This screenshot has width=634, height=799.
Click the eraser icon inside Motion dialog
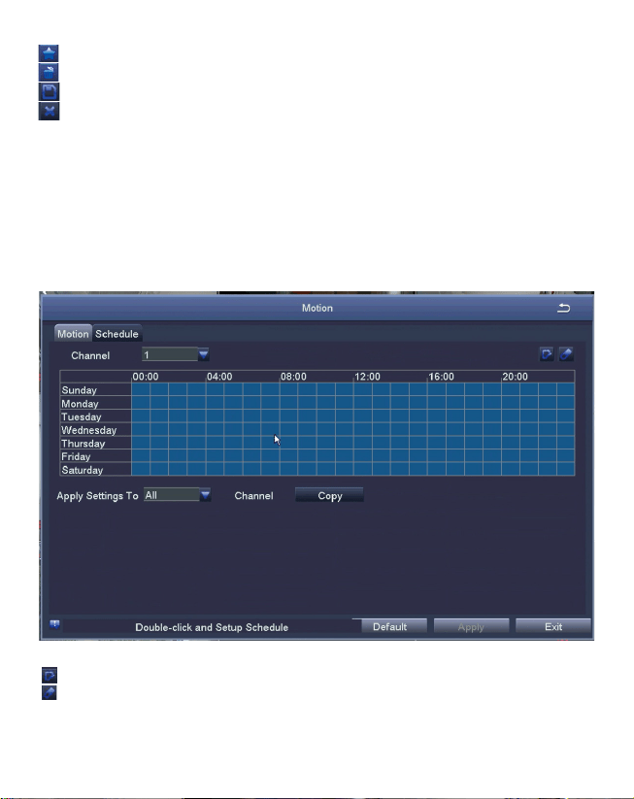(x=566, y=353)
